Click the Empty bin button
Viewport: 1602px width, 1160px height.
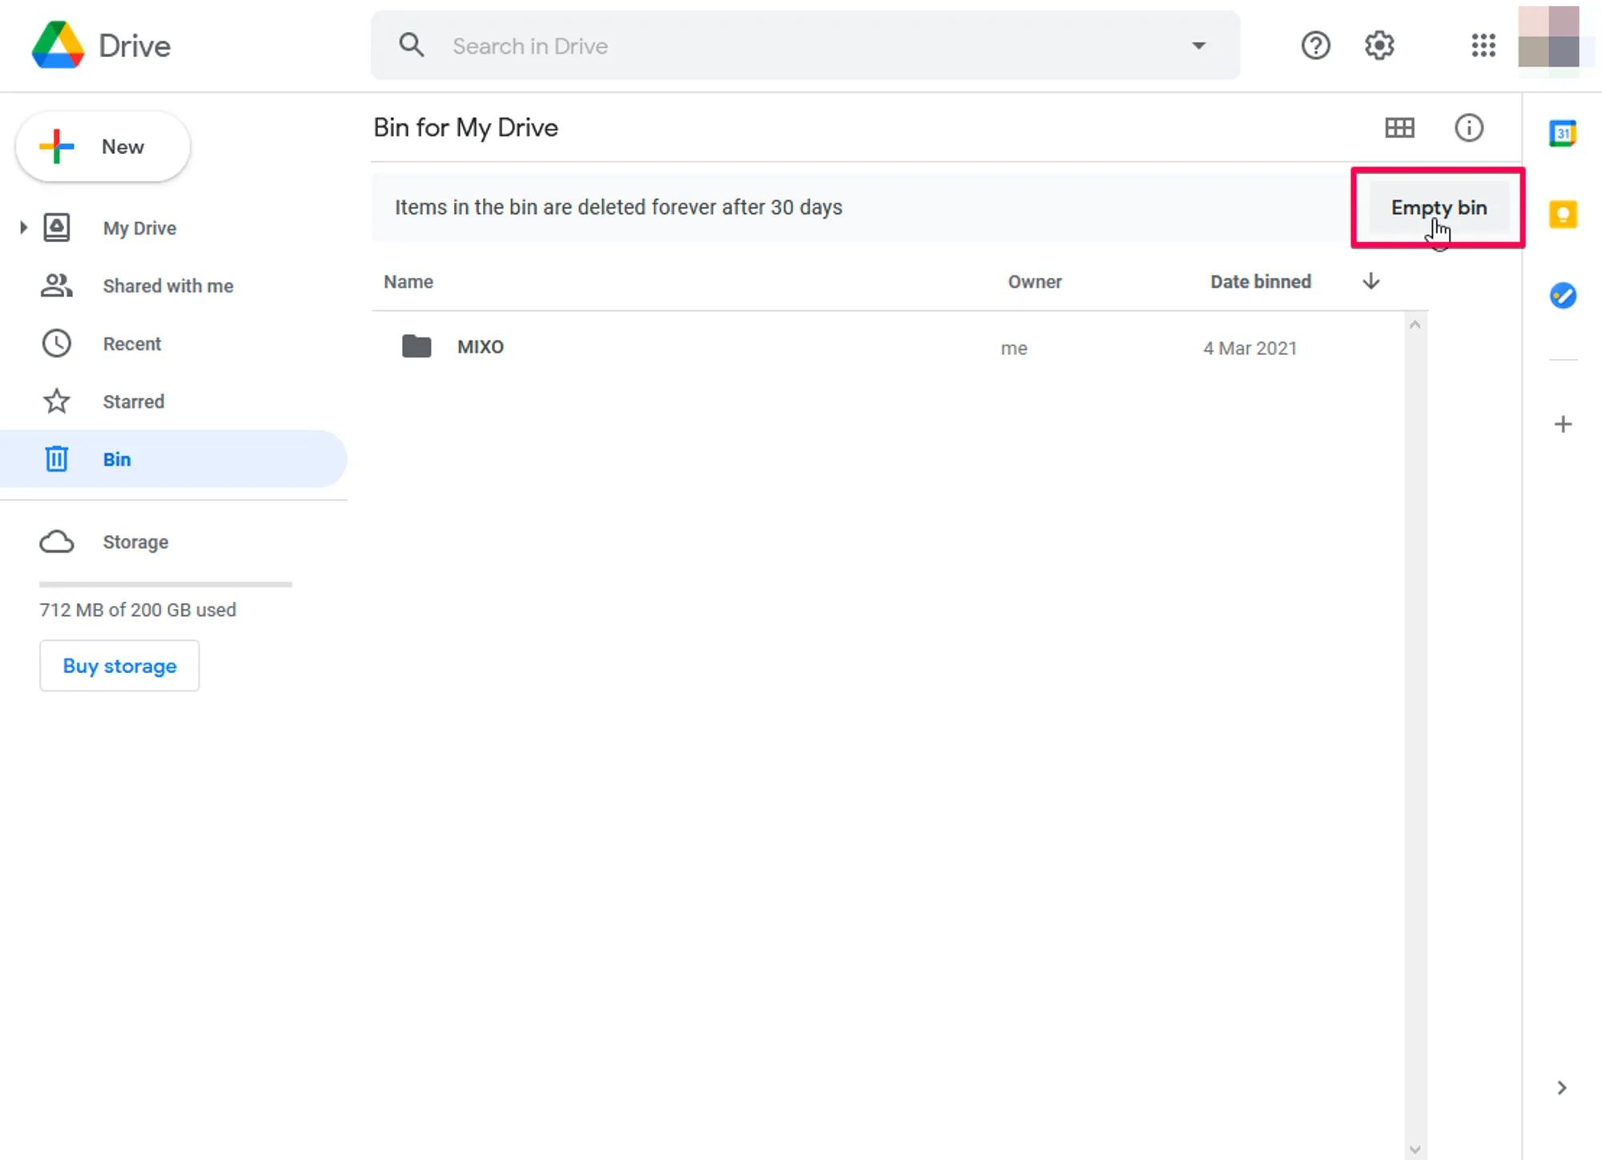point(1438,207)
